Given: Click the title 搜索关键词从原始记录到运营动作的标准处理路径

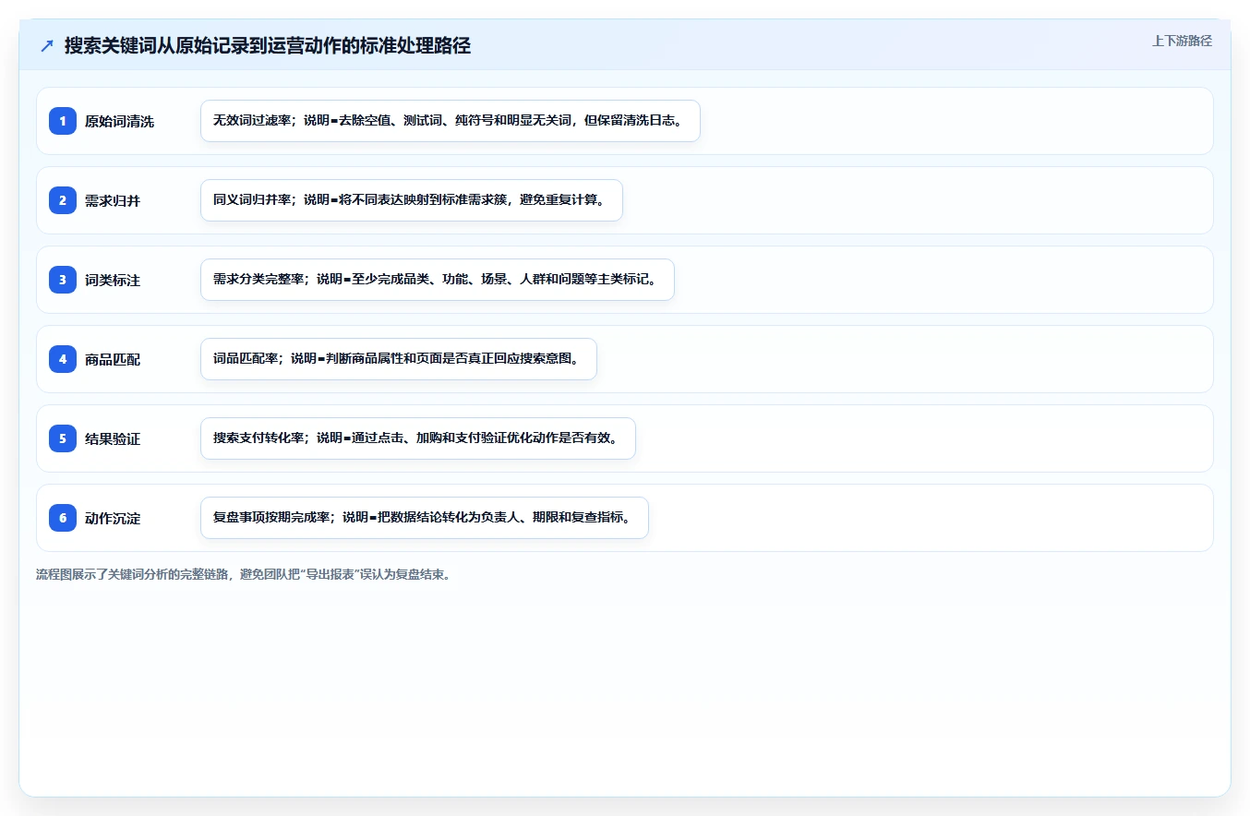Looking at the screenshot, I should 268,45.
